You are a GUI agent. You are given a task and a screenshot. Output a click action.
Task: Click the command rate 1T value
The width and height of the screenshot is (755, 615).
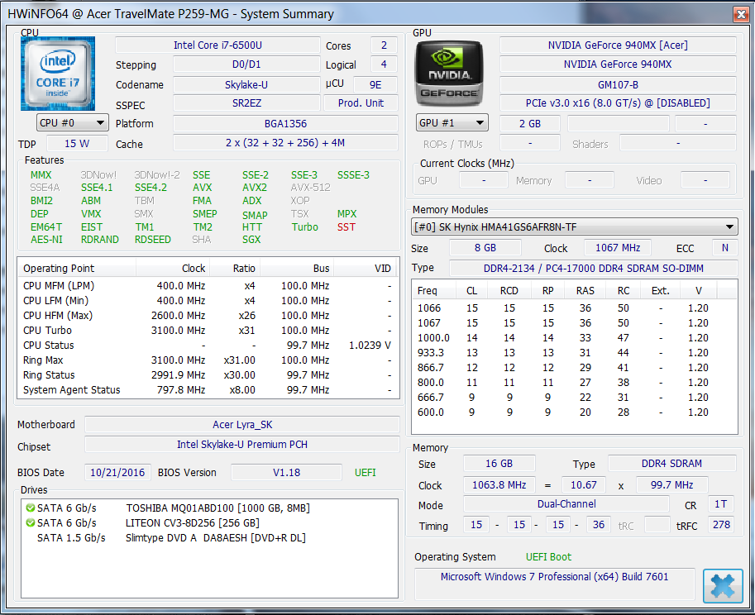[720, 504]
